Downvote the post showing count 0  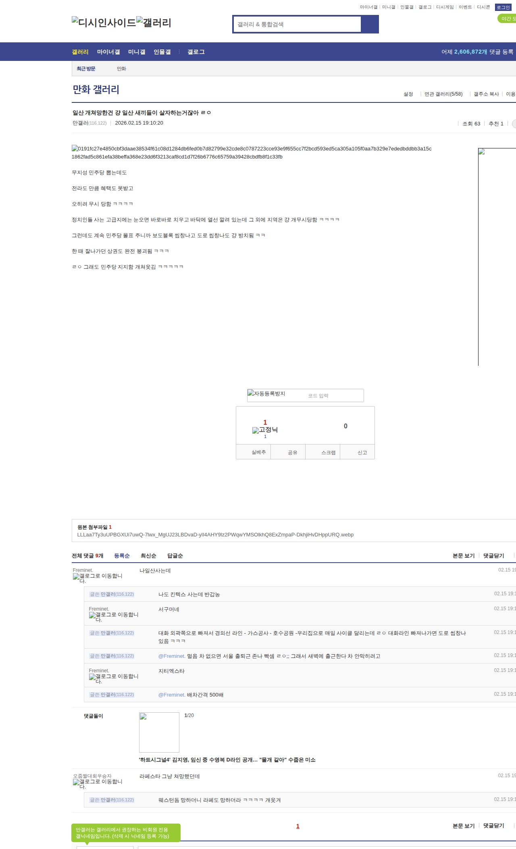point(345,426)
